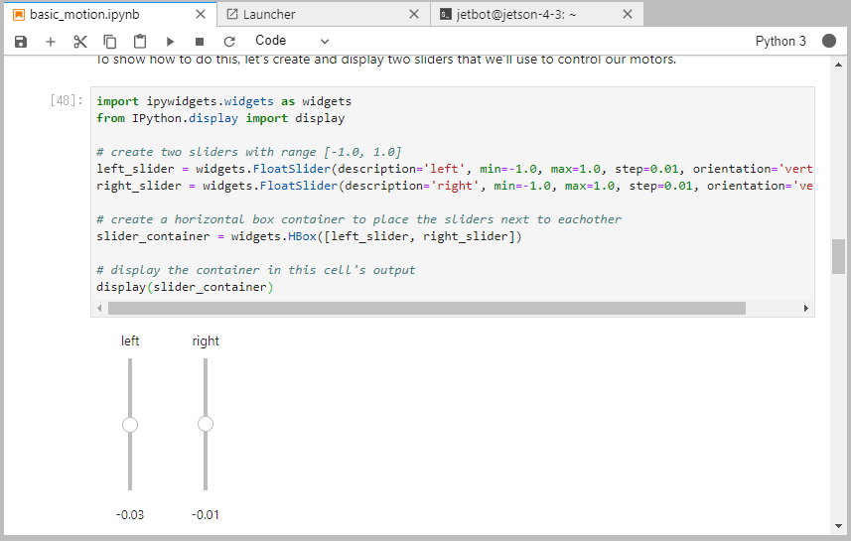Restart the kernel with the refresh icon

click(x=229, y=42)
